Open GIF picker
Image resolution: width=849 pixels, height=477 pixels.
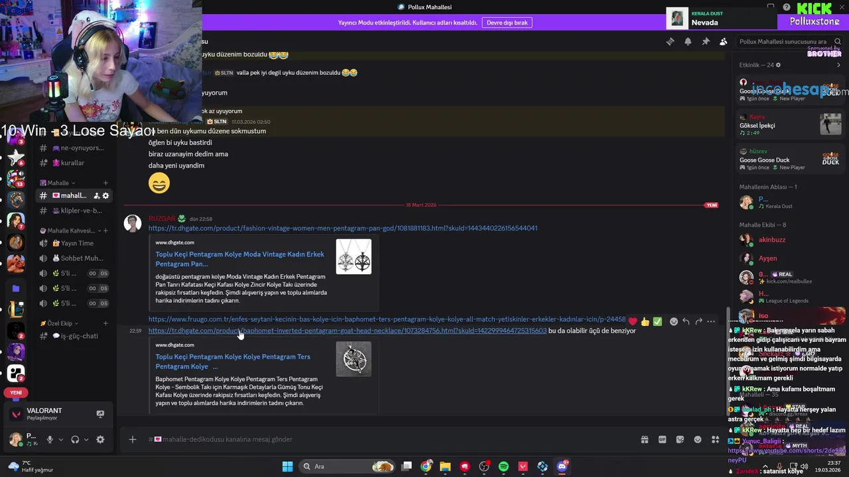click(662, 439)
